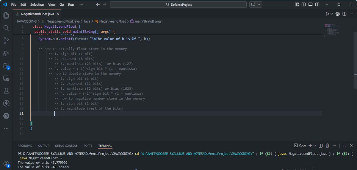This screenshot has width=357, height=170.
Task: Open the File menu
Action: coord(14,4)
